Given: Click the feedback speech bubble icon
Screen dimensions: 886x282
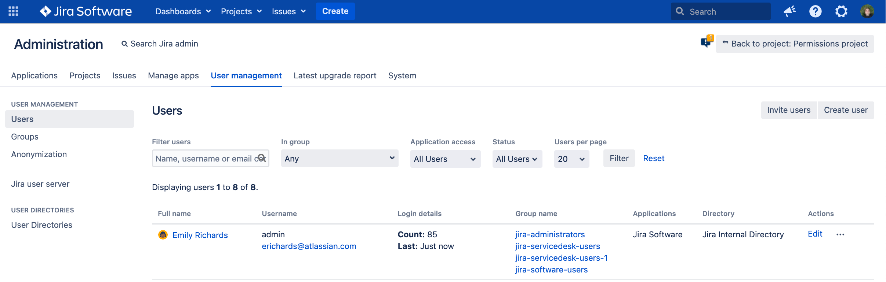Looking at the screenshot, I should click(x=706, y=42).
